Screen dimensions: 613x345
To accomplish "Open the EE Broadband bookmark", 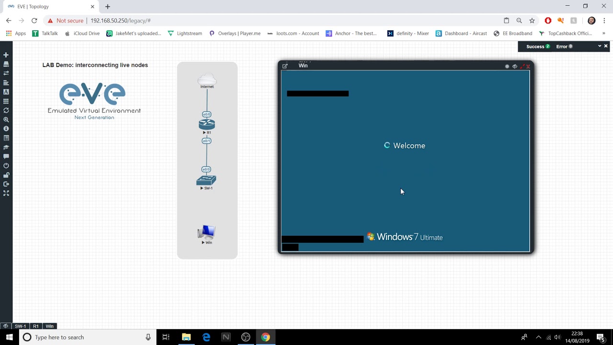I will (x=513, y=34).
